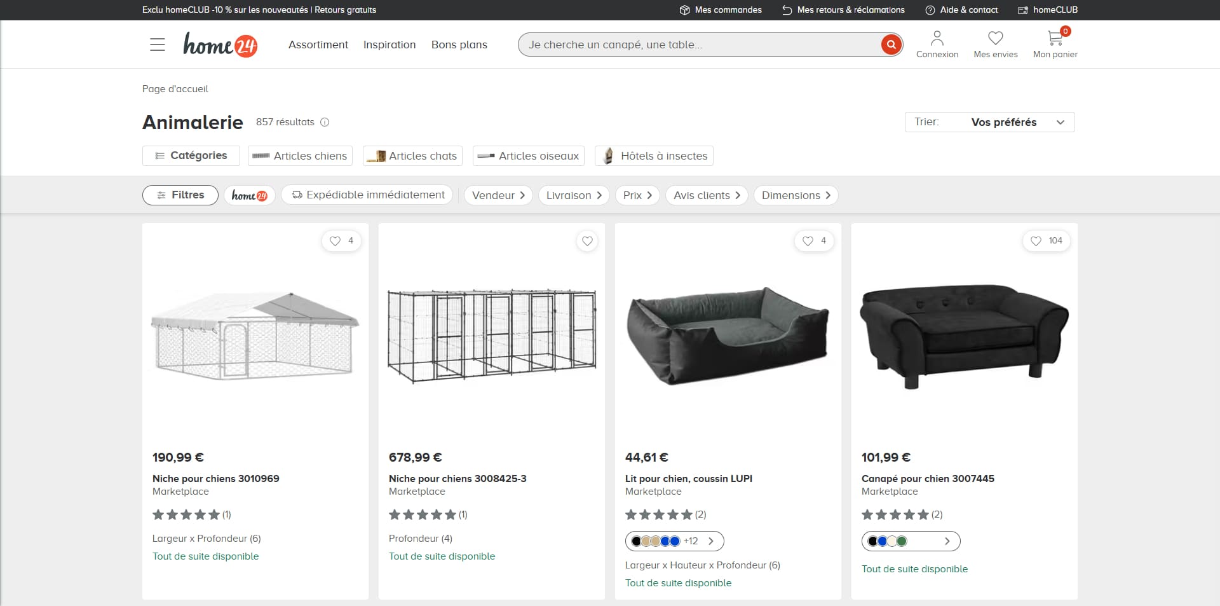This screenshot has height=606, width=1220.
Task: Expand the Dimensions filter dropdown
Action: pos(796,195)
